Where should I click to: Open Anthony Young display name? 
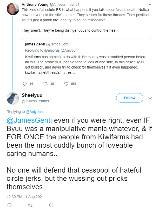pyautogui.click(x=35, y=4)
